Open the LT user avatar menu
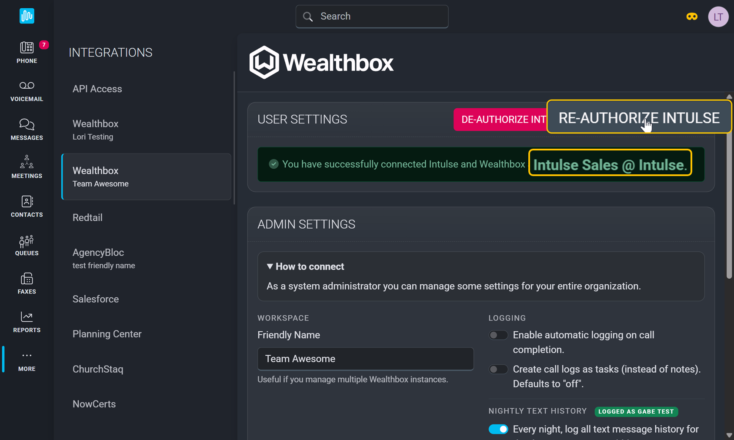 click(718, 17)
